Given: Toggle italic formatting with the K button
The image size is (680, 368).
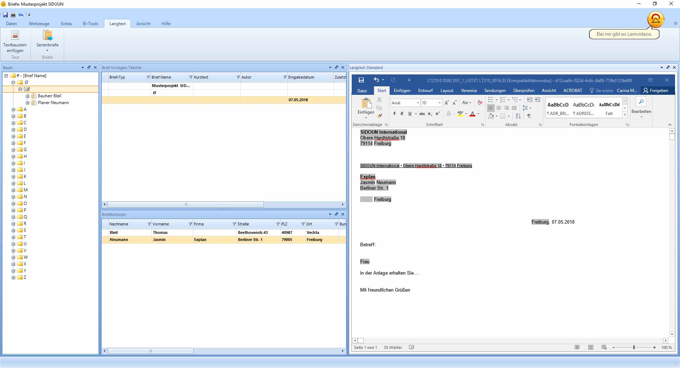Looking at the screenshot, I should point(402,114).
